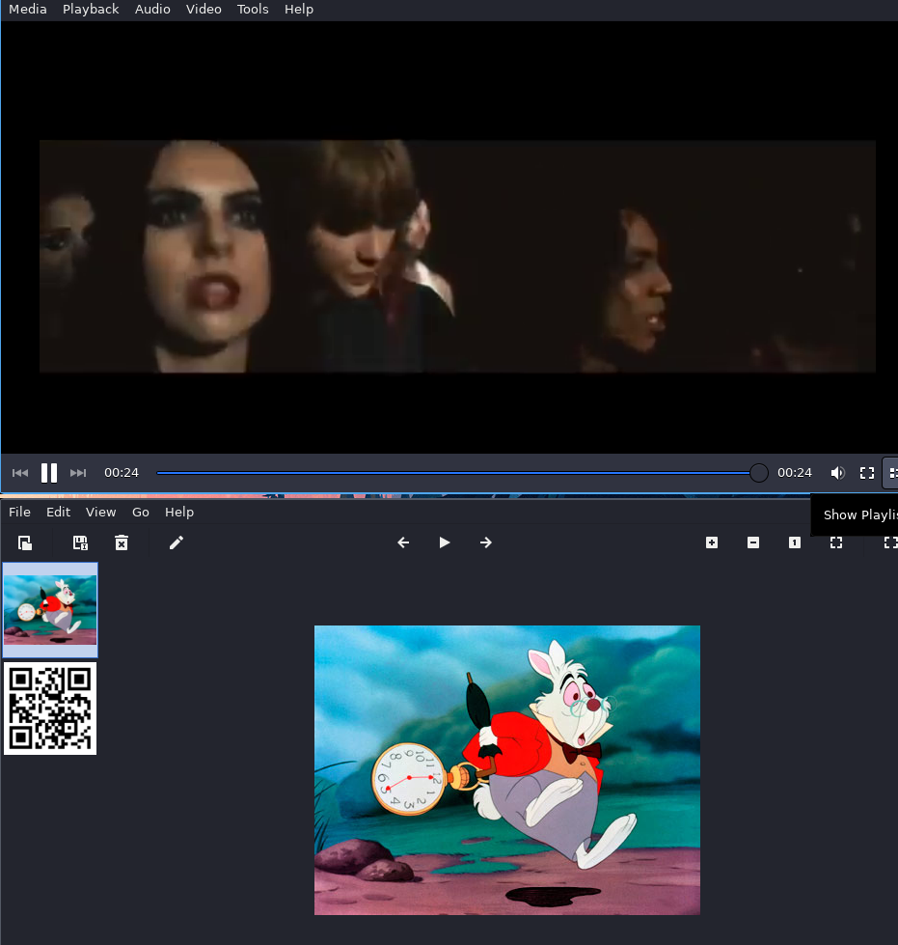Click the save-as floppy disk icon
898x945 pixels.
pos(81,543)
